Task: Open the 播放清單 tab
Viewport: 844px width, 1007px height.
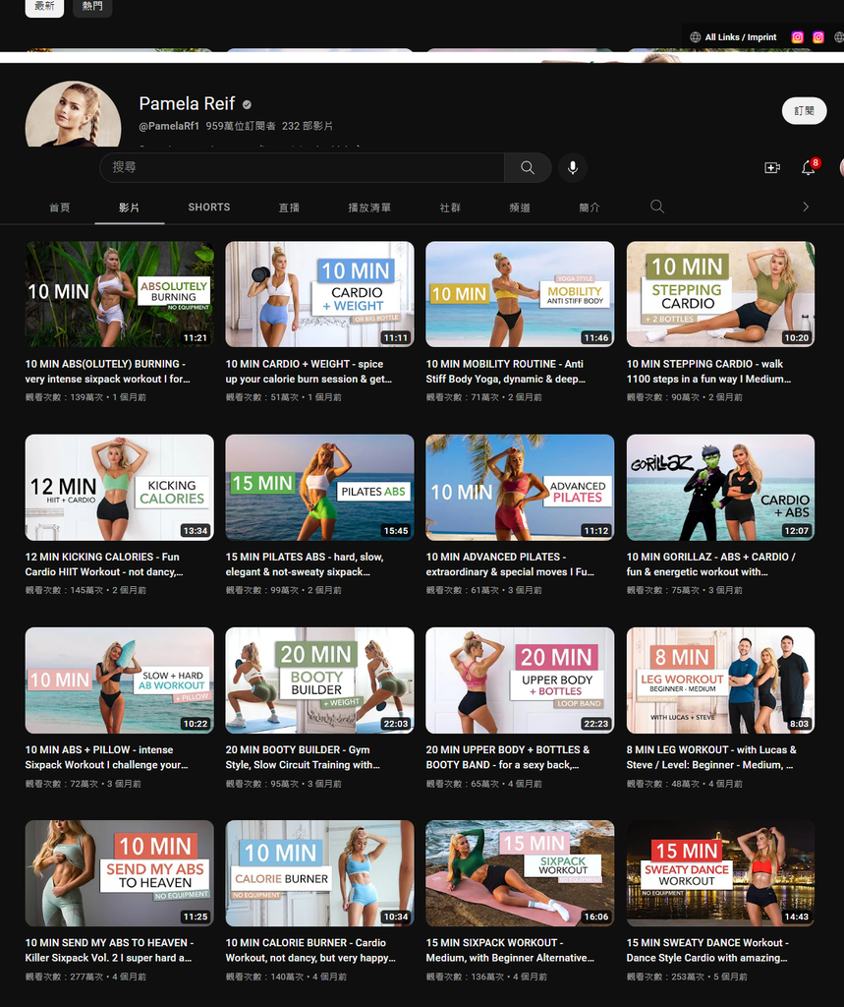Action: pyautogui.click(x=369, y=207)
